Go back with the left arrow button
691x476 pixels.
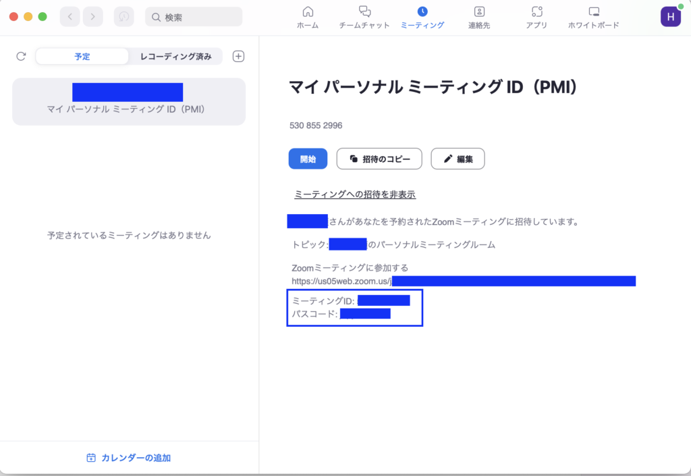click(70, 17)
